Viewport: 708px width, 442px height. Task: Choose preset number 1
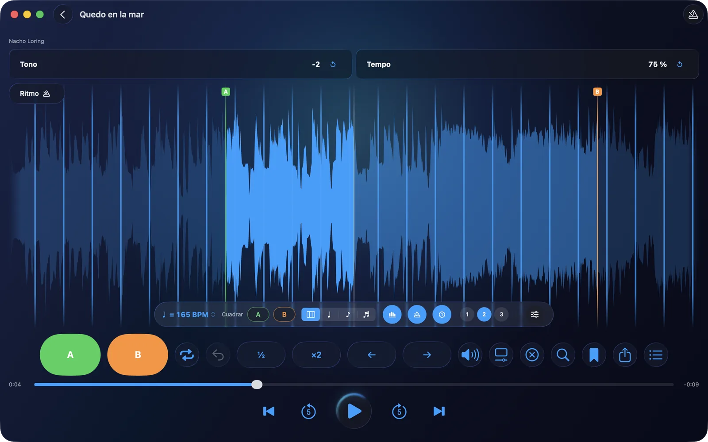click(x=467, y=315)
